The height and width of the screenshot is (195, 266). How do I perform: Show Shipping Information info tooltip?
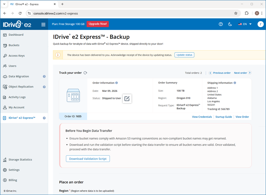click(235, 83)
